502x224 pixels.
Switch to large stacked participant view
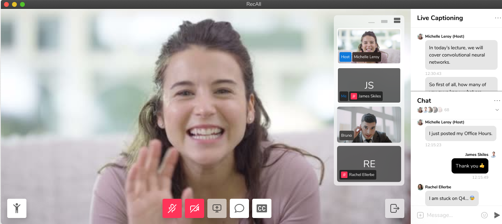(x=397, y=20)
